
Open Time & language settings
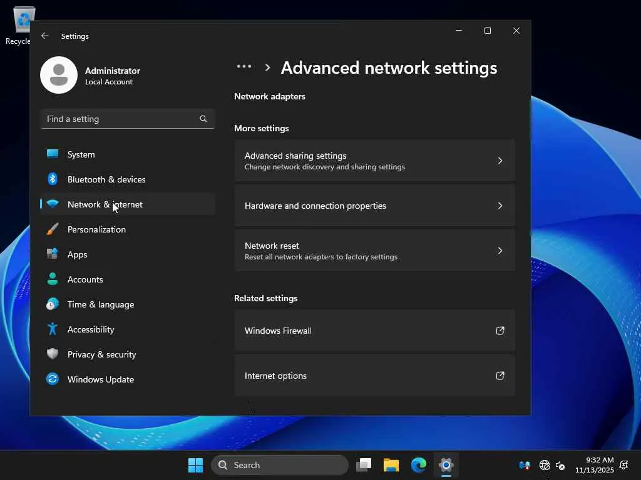point(128,304)
